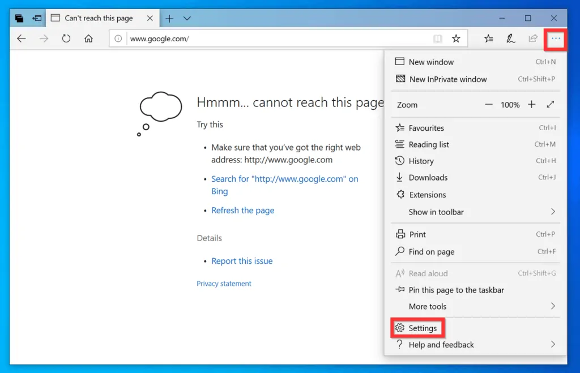Click the Refresh button in the toolbar

[66, 38]
